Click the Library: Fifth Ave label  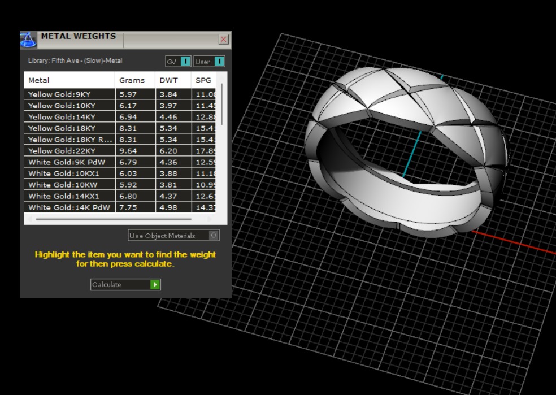pyautogui.click(x=75, y=60)
